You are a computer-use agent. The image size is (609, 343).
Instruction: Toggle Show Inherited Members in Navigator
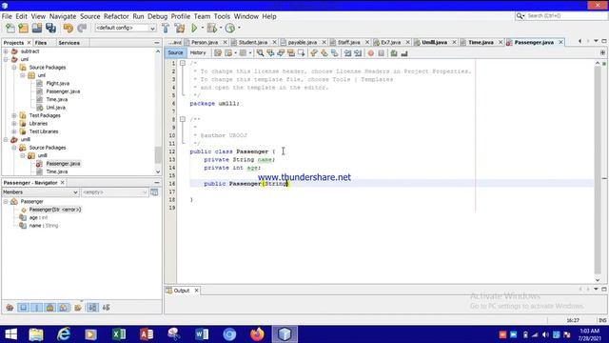10,308
